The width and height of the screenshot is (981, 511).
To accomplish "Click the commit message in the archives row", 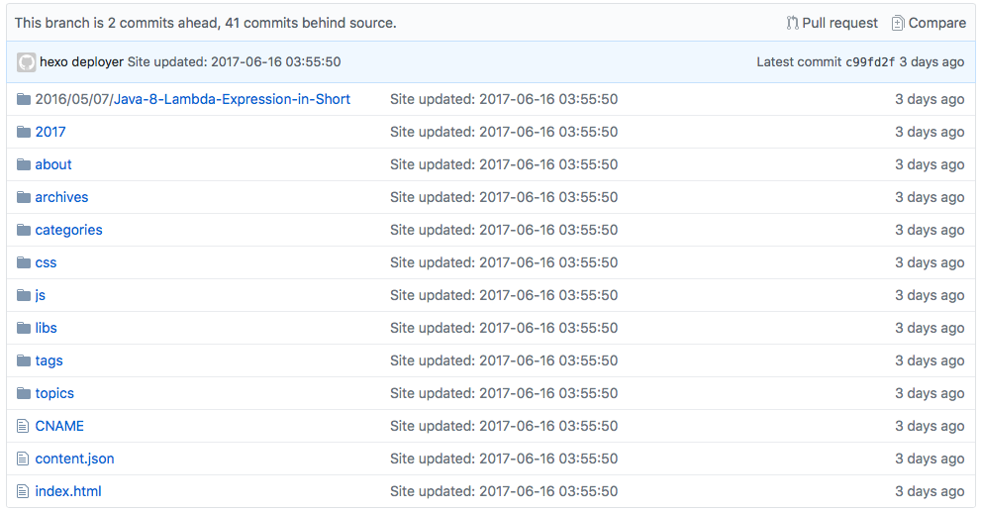I will (x=504, y=197).
